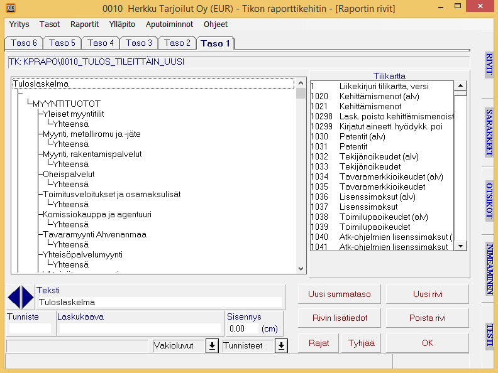
Task: Open the Vakioluvut dropdown arrow
Action: (x=212, y=345)
